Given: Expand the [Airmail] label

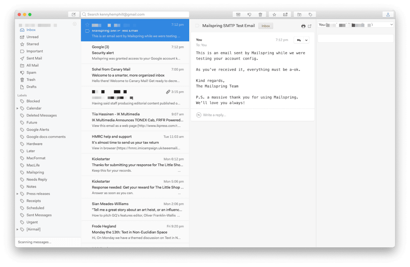Looking at the screenshot, I should 18,230.
